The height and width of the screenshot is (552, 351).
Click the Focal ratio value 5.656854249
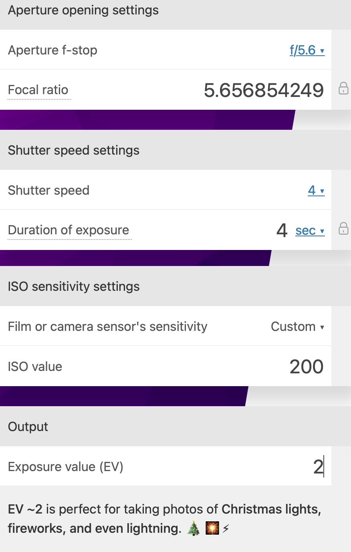click(264, 90)
